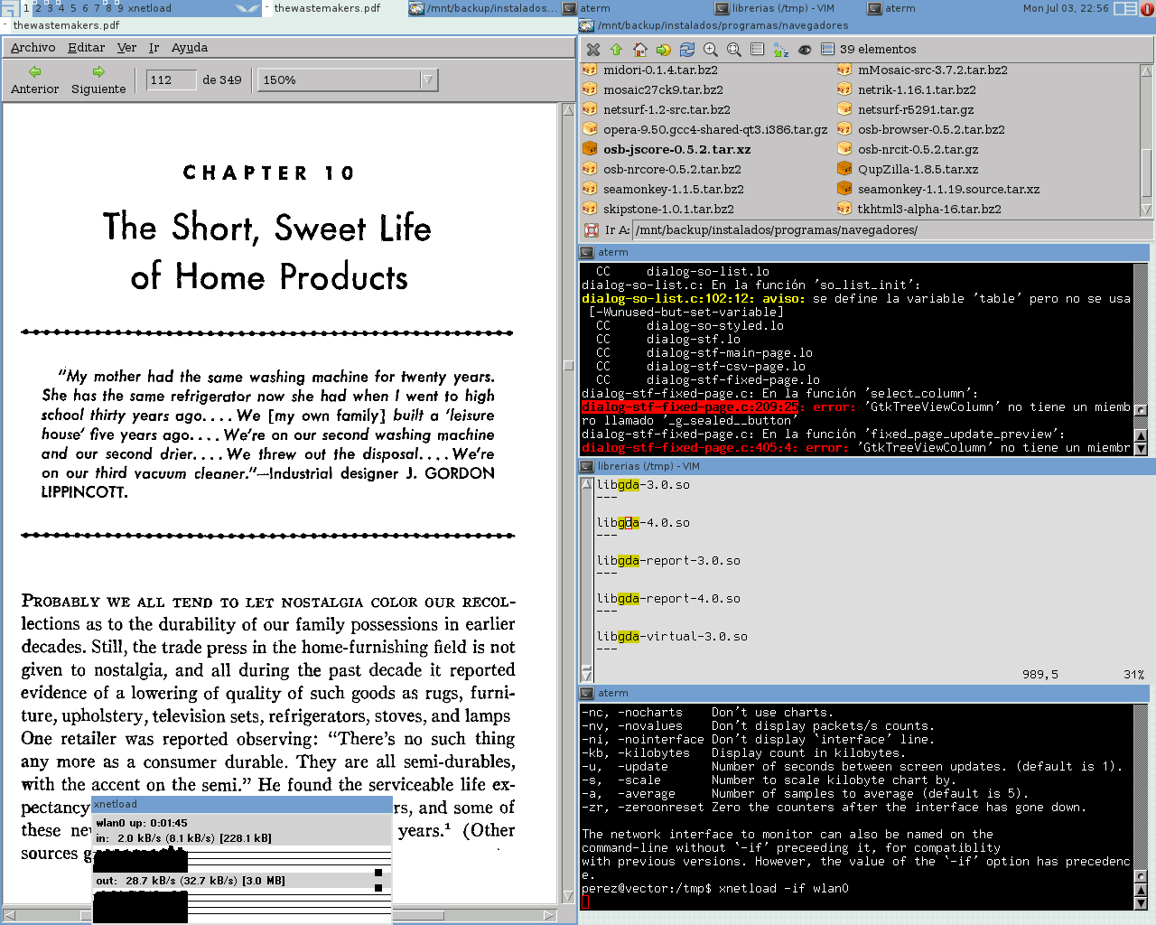Image resolution: width=1156 pixels, height=925 pixels.
Task: Select netsurf-1.2-src.tar.bz2 file
Action: 667,109
